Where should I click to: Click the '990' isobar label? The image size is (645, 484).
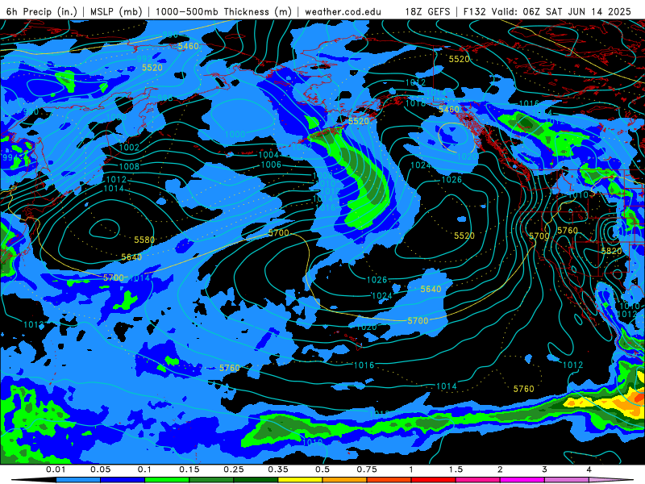pos(31,111)
